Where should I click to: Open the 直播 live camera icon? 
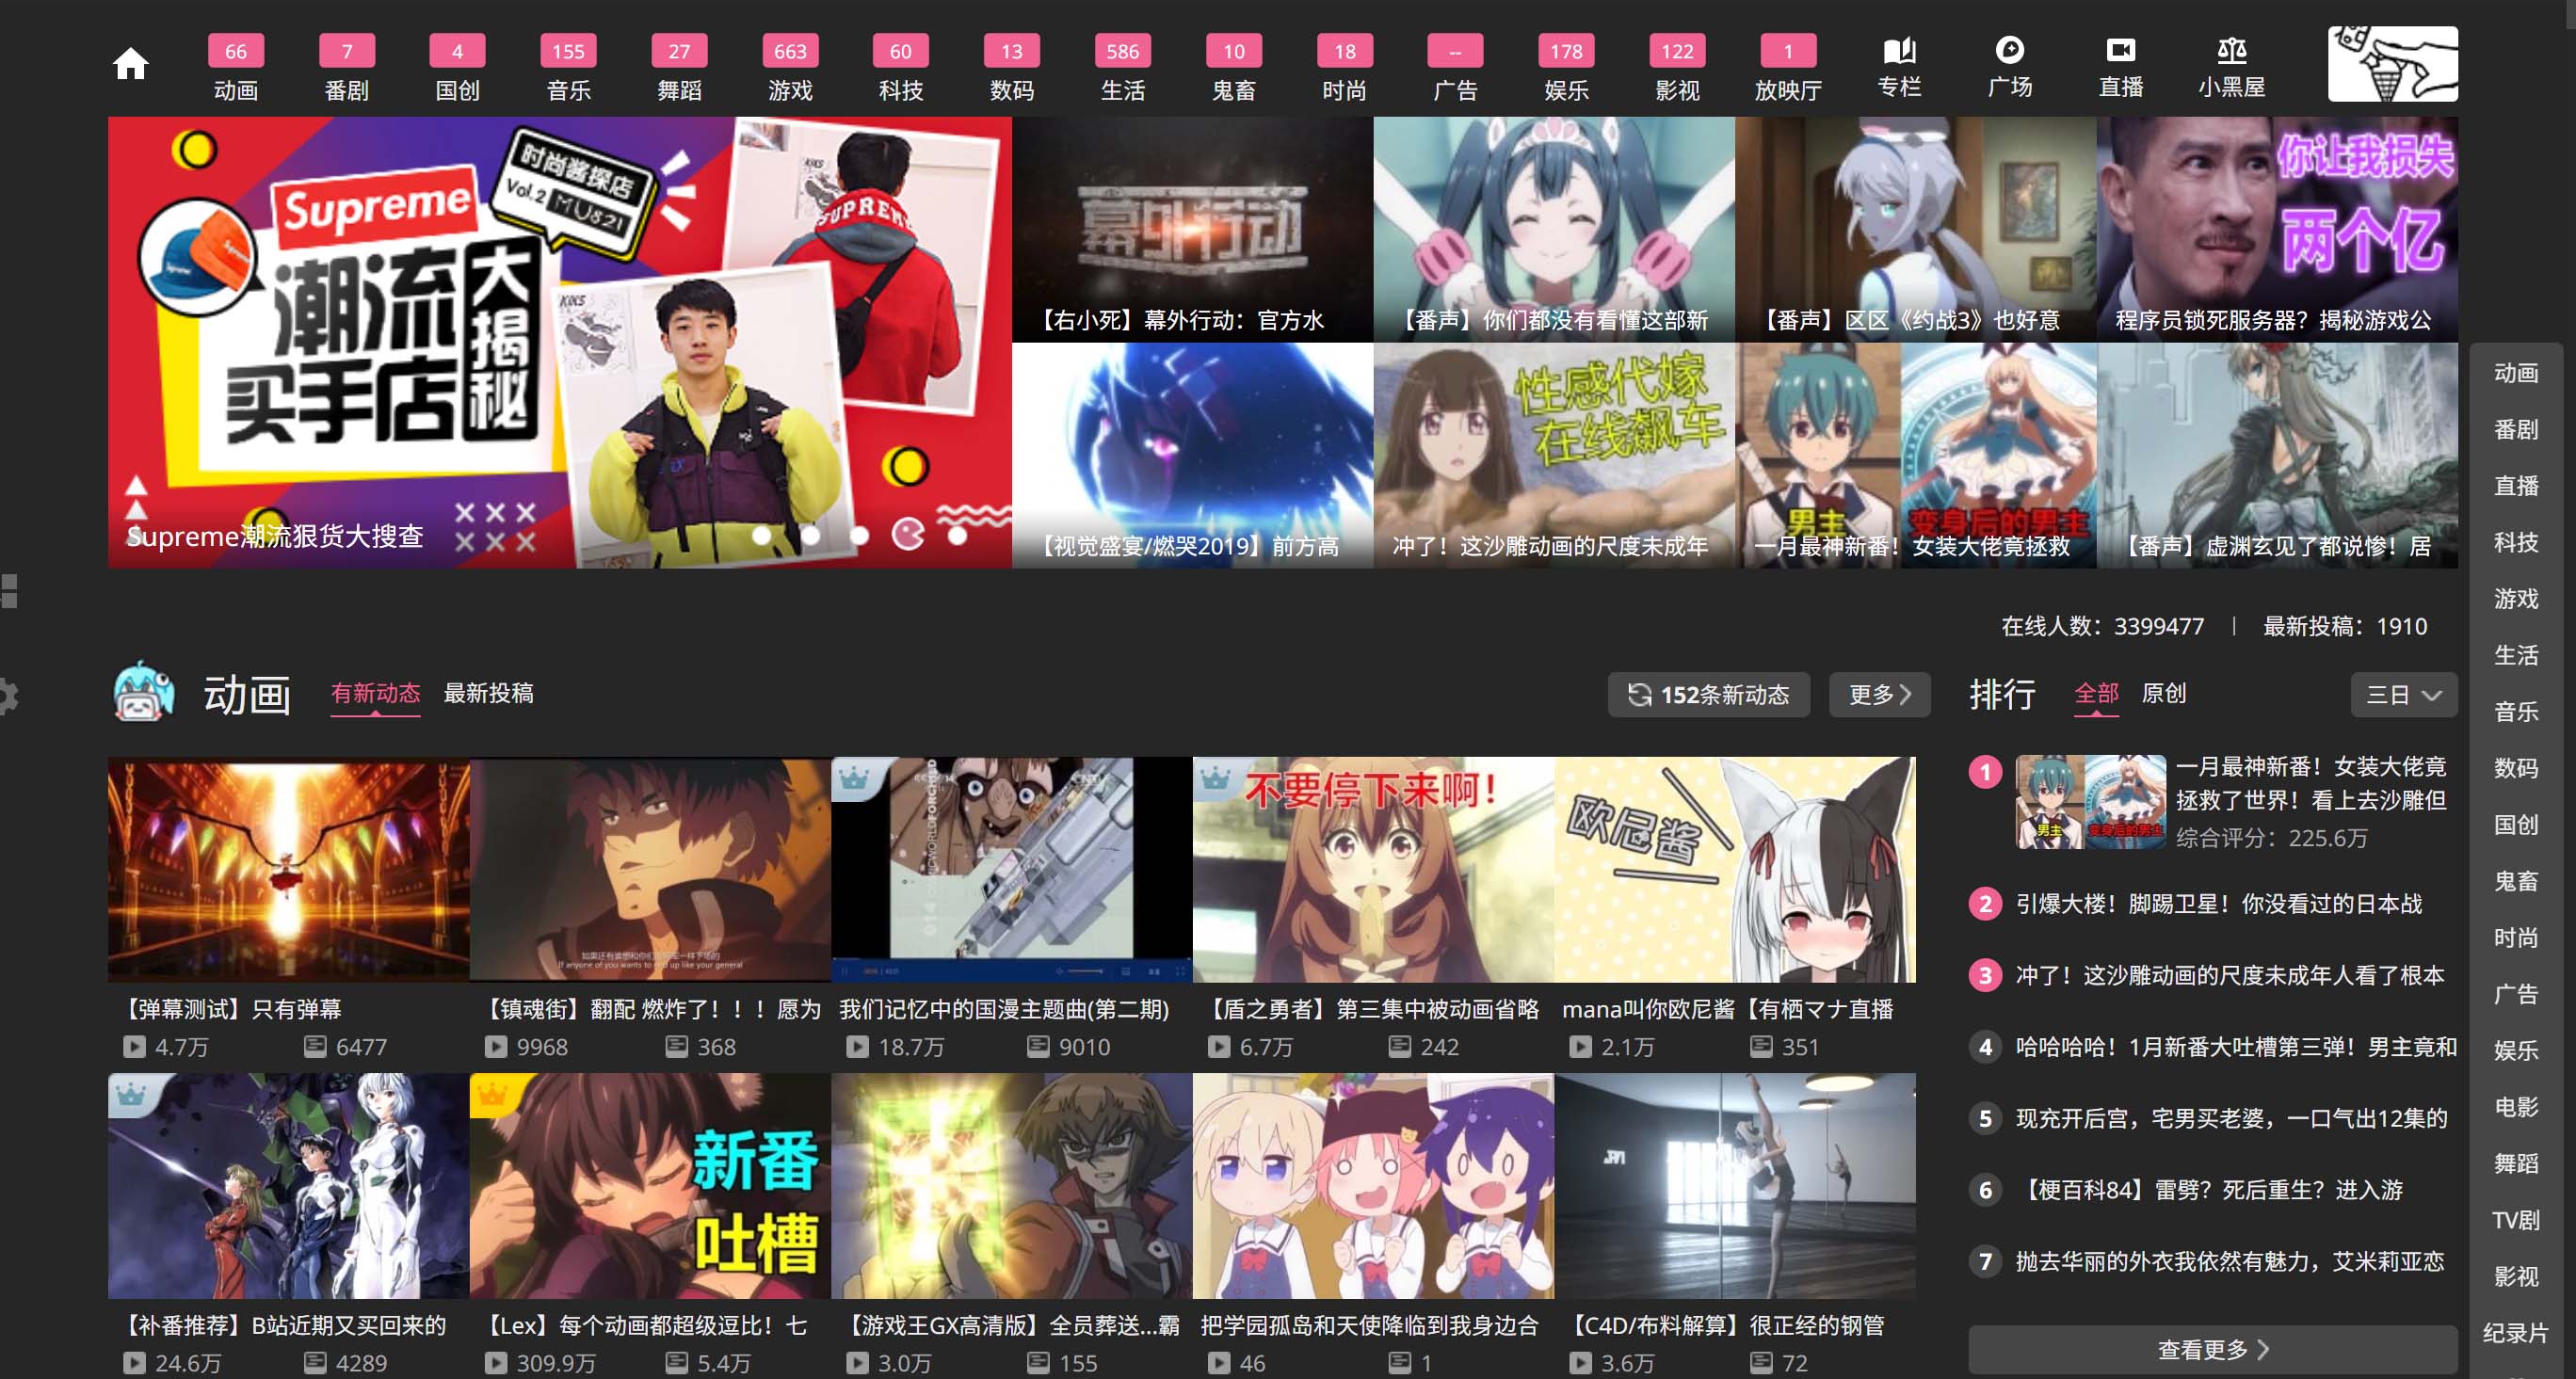click(2120, 51)
